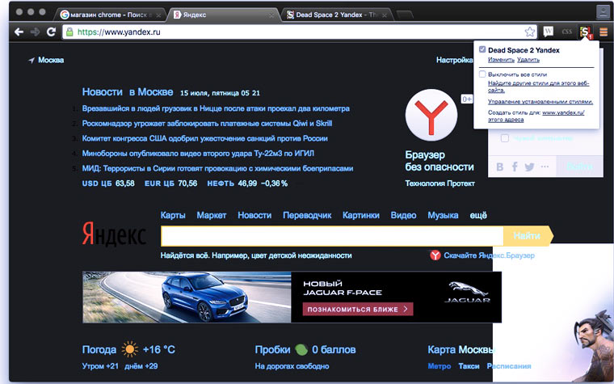Open Музыка service link
Viewport: 614px width, 384px height.
[443, 215]
